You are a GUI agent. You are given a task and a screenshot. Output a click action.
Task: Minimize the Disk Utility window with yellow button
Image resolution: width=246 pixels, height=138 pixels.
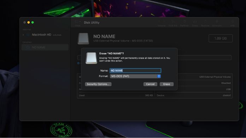(x=29, y=22)
